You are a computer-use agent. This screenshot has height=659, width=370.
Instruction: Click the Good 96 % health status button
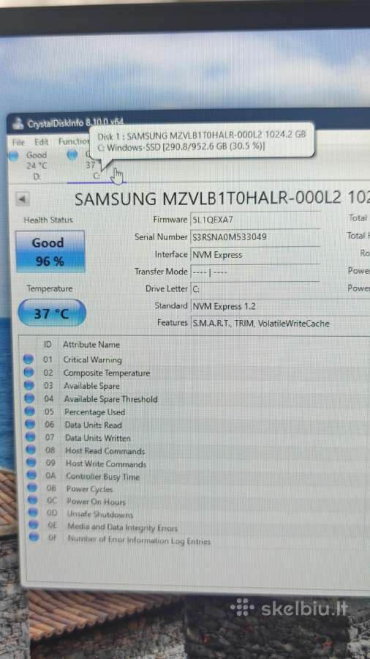pos(50,251)
